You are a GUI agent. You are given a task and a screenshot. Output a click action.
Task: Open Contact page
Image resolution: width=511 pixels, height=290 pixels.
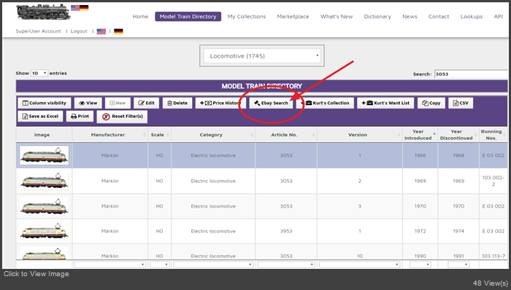tap(439, 17)
